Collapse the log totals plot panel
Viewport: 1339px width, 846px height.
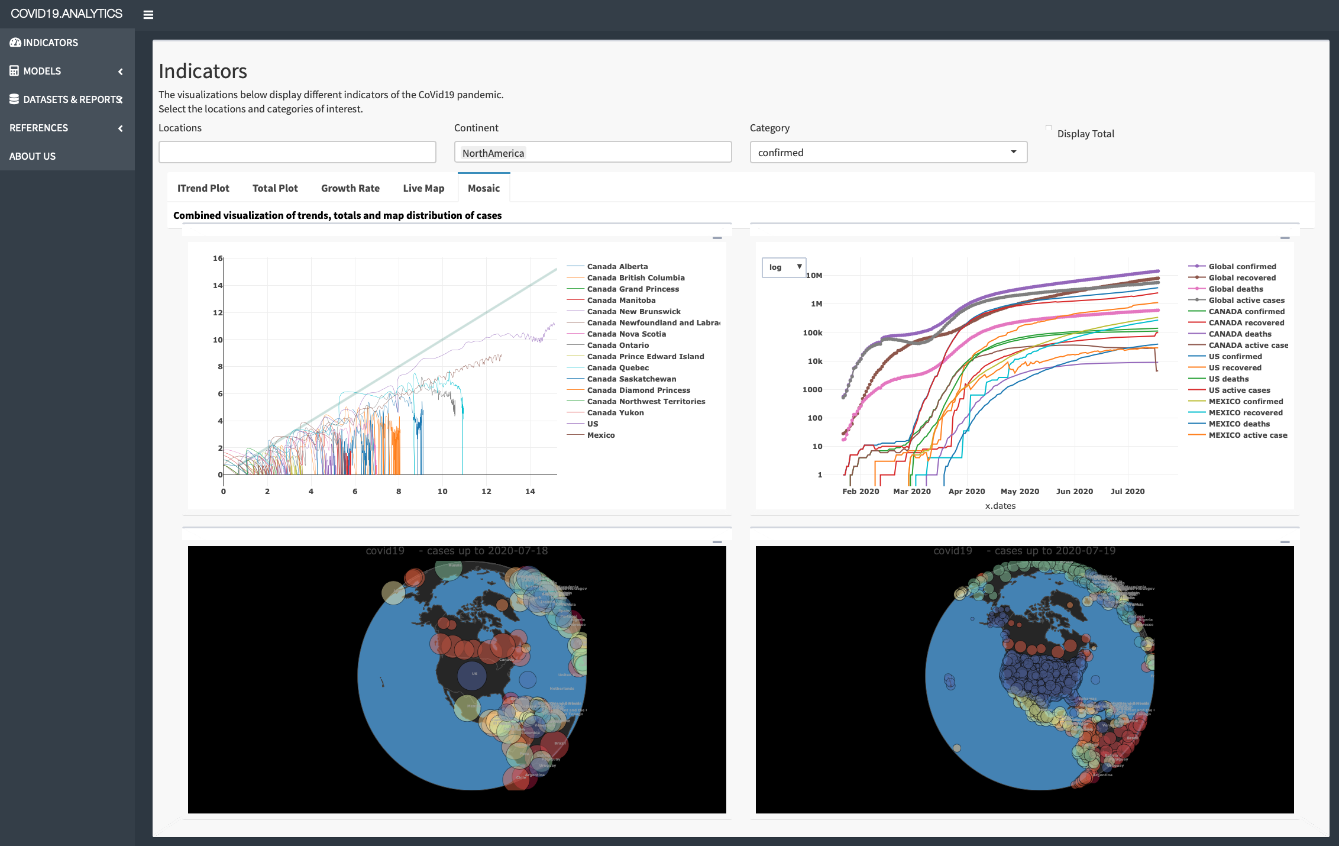1285,238
